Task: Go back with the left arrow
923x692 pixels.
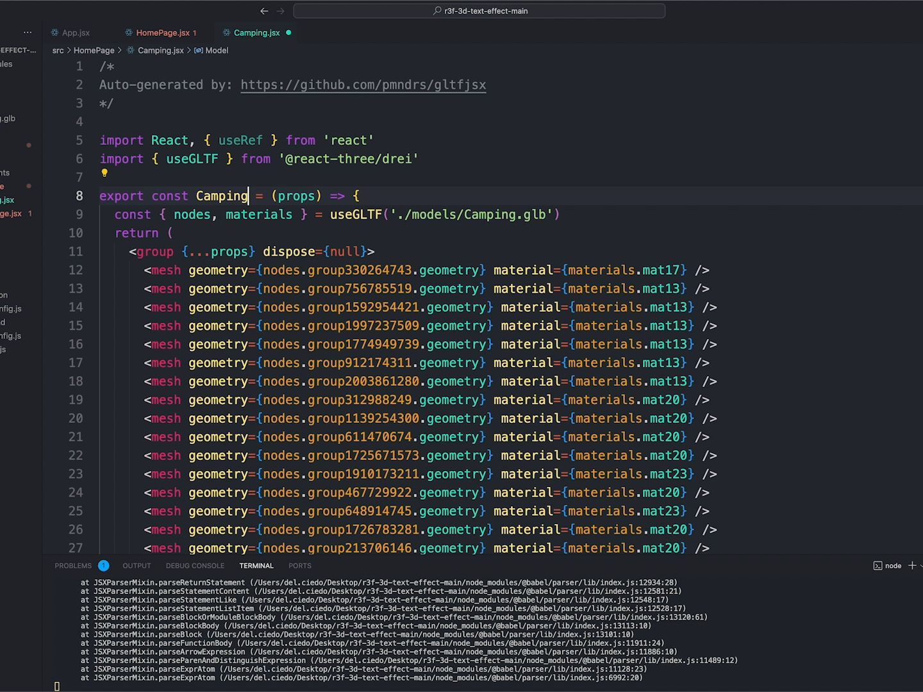Action: click(264, 11)
